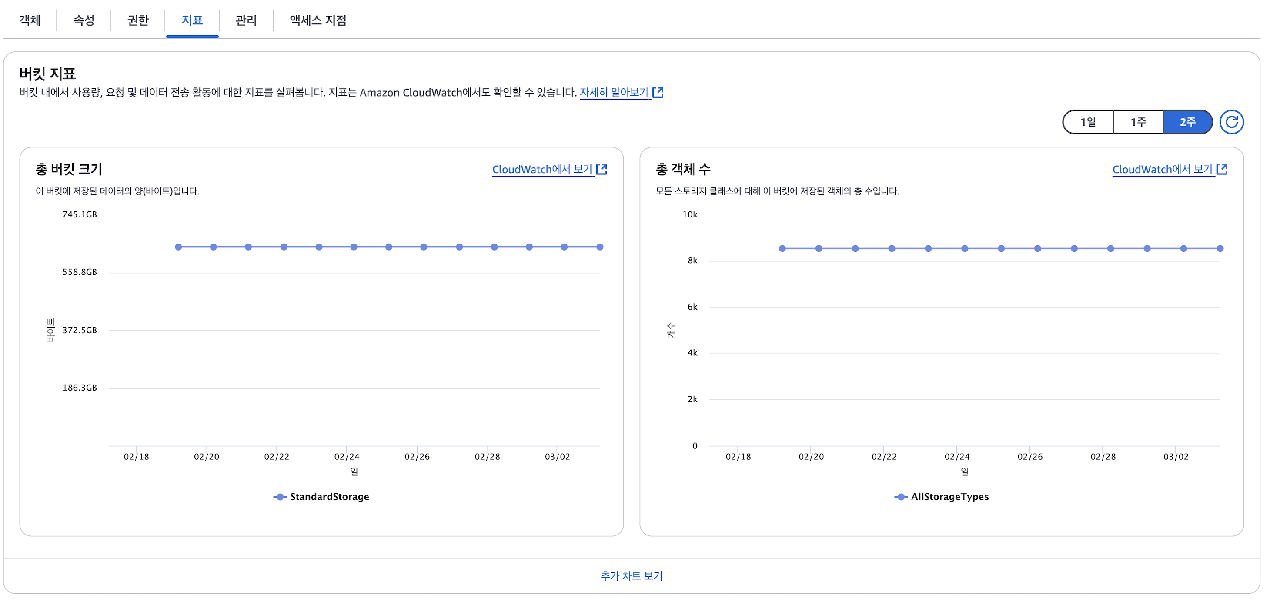
Task: Open the 관리 tab
Action: 246,20
